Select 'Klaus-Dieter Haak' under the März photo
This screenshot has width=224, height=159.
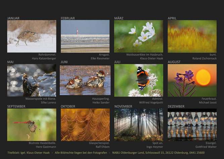click(x=151, y=58)
